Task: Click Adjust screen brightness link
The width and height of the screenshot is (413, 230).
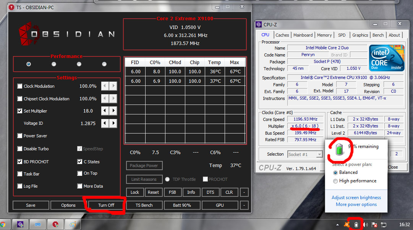Action: coord(356,198)
